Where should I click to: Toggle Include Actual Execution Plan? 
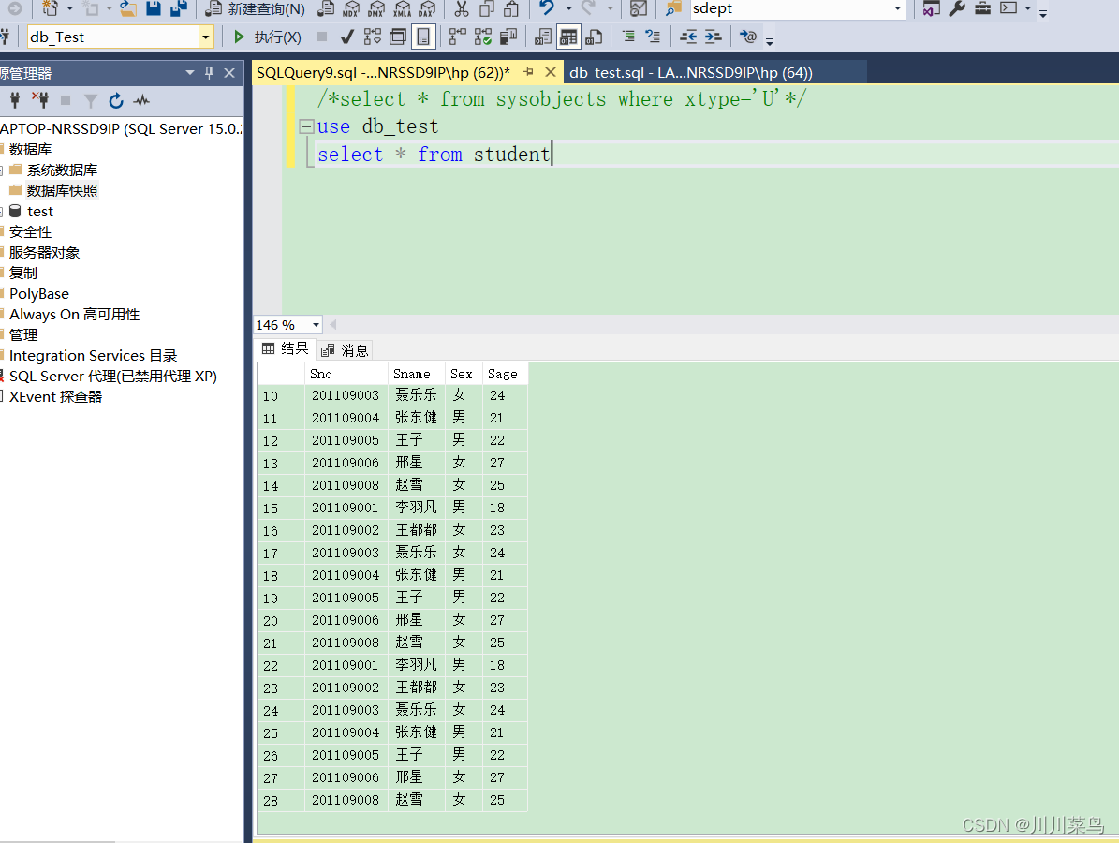458,37
